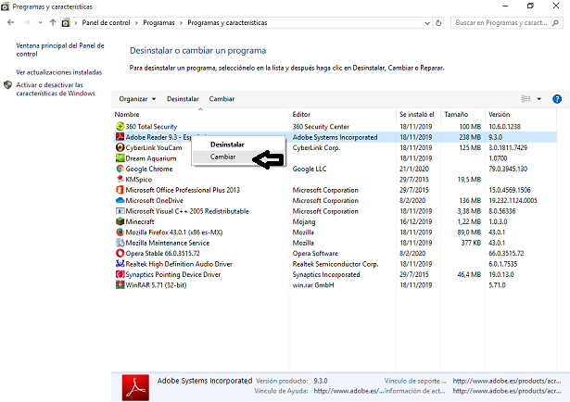Viewport: 570px width, 402px height.
Task: Click the KMSpico icon
Action: tap(120, 179)
